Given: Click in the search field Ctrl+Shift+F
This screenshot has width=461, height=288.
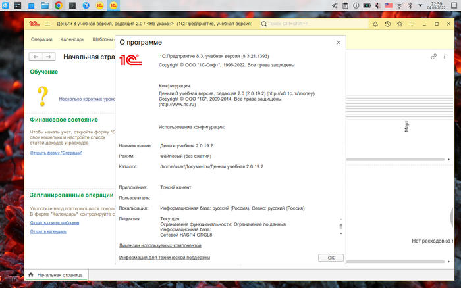Looking at the screenshot, I should (314, 24).
